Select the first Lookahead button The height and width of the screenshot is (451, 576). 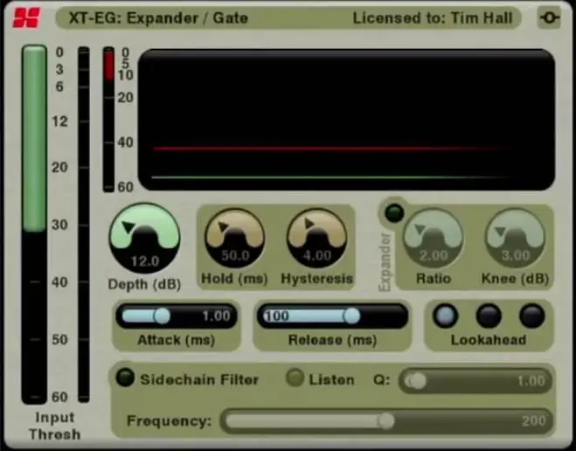pos(445,316)
